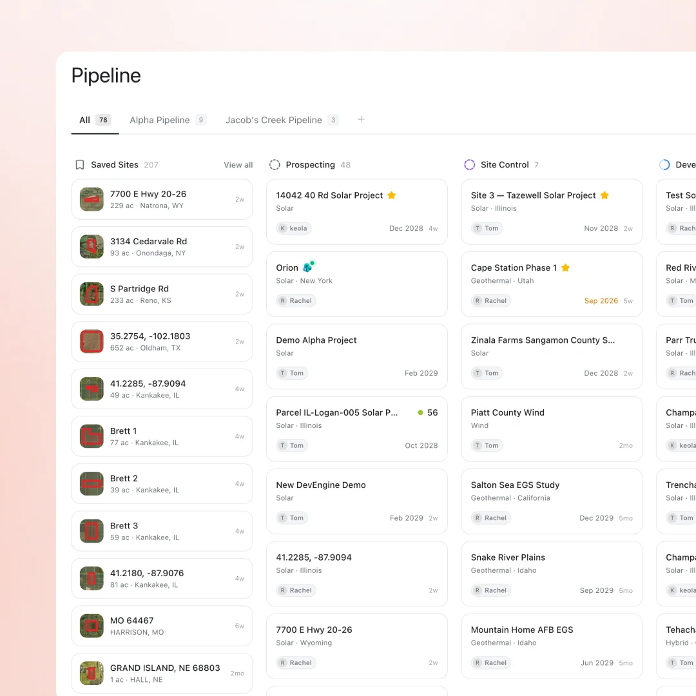Open the Mountain Home AFB EGS card title
This screenshot has width=696, height=696.
522,630
